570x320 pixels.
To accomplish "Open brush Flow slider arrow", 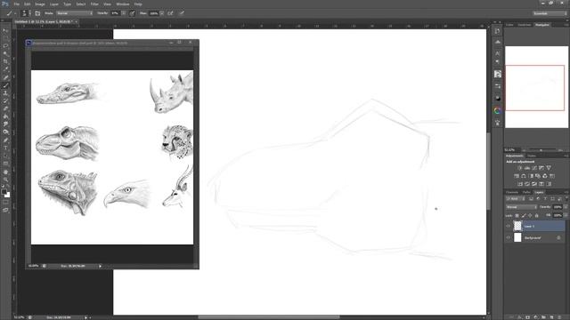I will pyautogui.click(x=161, y=13).
